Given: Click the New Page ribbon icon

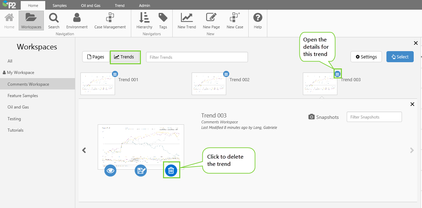Looking at the screenshot, I should (211, 21).
